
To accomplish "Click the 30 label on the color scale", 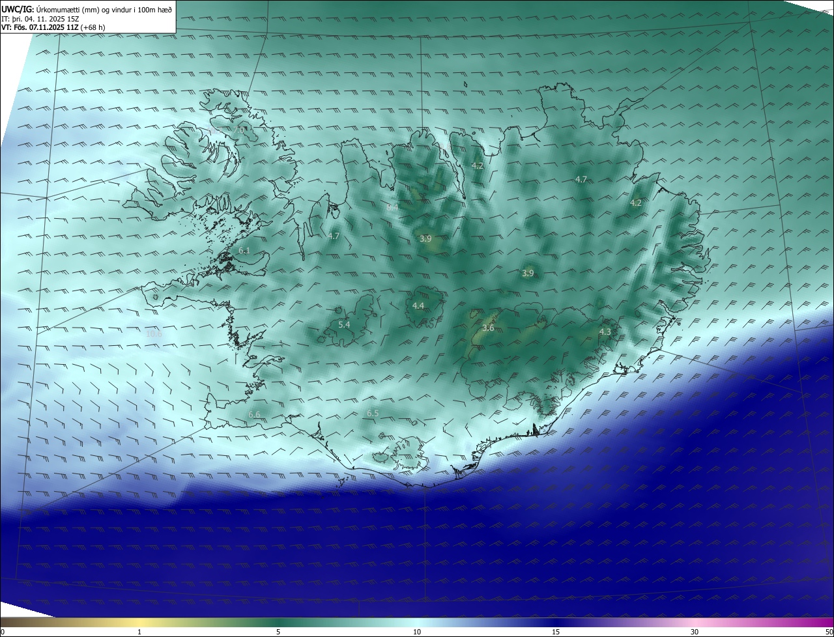I will [x=695, y=632].
